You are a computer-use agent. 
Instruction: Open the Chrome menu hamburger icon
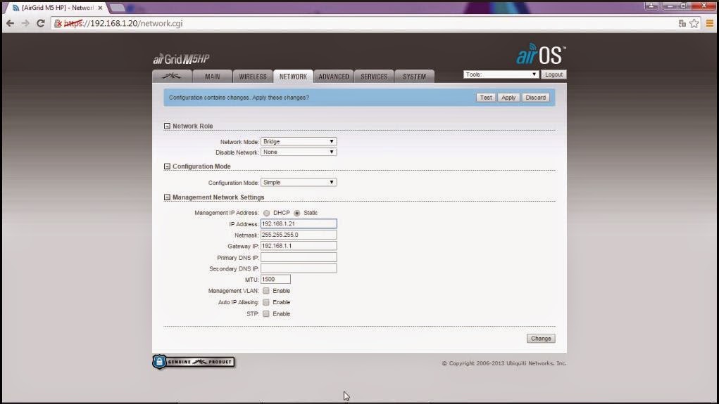pyautogui.click(x=709, y=23)
